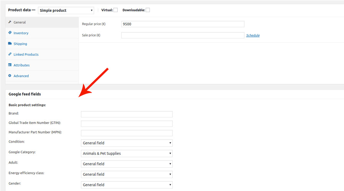Focus the Regular price field
Screen dimensions: 344x191
point(183,24)
